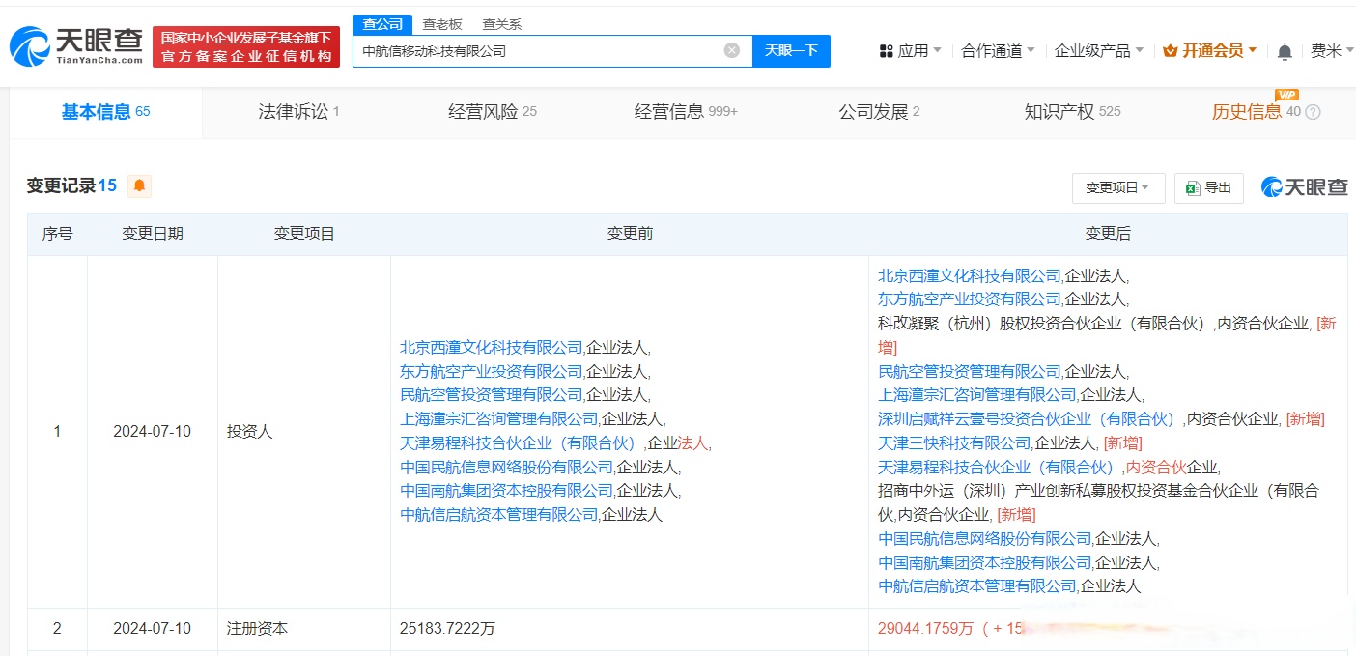Click the bell icon beside 变更记录
This screenshot has width=1356, height=656.
(139, 185)
